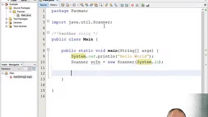The height and width of the screenshot is (117, 208).
Task: Click the word "Scanner" in import line
Action: coord(101,22)
